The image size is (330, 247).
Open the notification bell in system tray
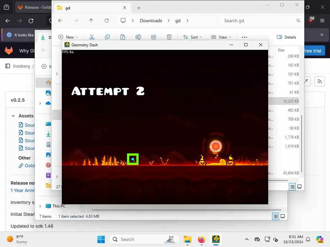coord(308,239)
